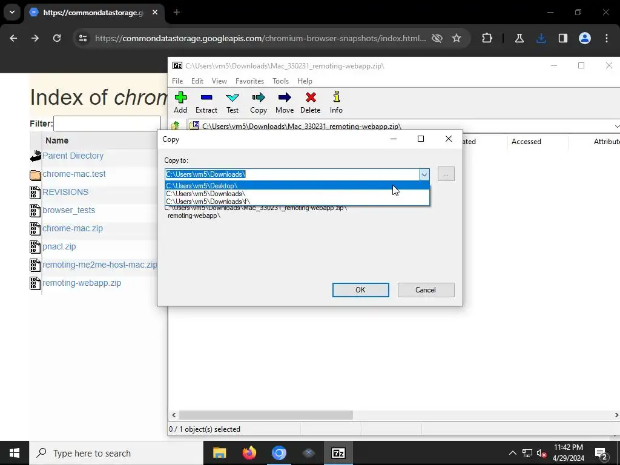Click remoting-me2me-host-mac.zip link

coord(100,265)
